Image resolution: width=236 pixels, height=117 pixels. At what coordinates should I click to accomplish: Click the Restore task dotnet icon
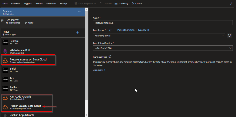pos(5,42)
